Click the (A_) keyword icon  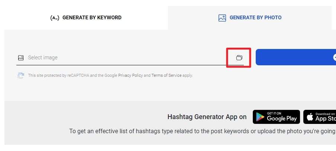click(55, 18)
